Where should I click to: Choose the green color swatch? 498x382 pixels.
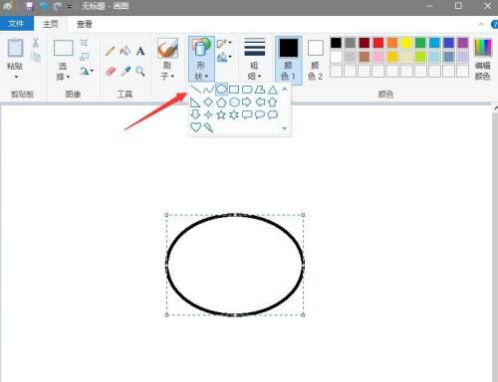tap(420, 43)
